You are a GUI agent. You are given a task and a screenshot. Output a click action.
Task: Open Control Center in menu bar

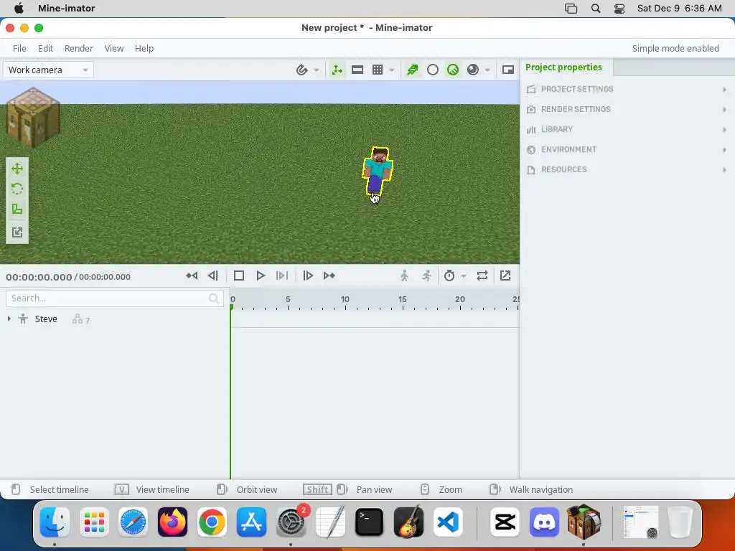pyautogui.click(x=619, y=9)
